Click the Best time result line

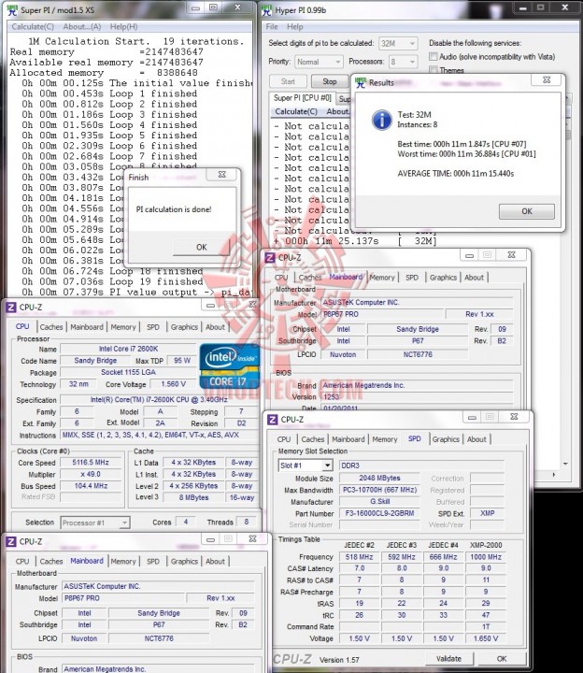[x=462, y=144]
